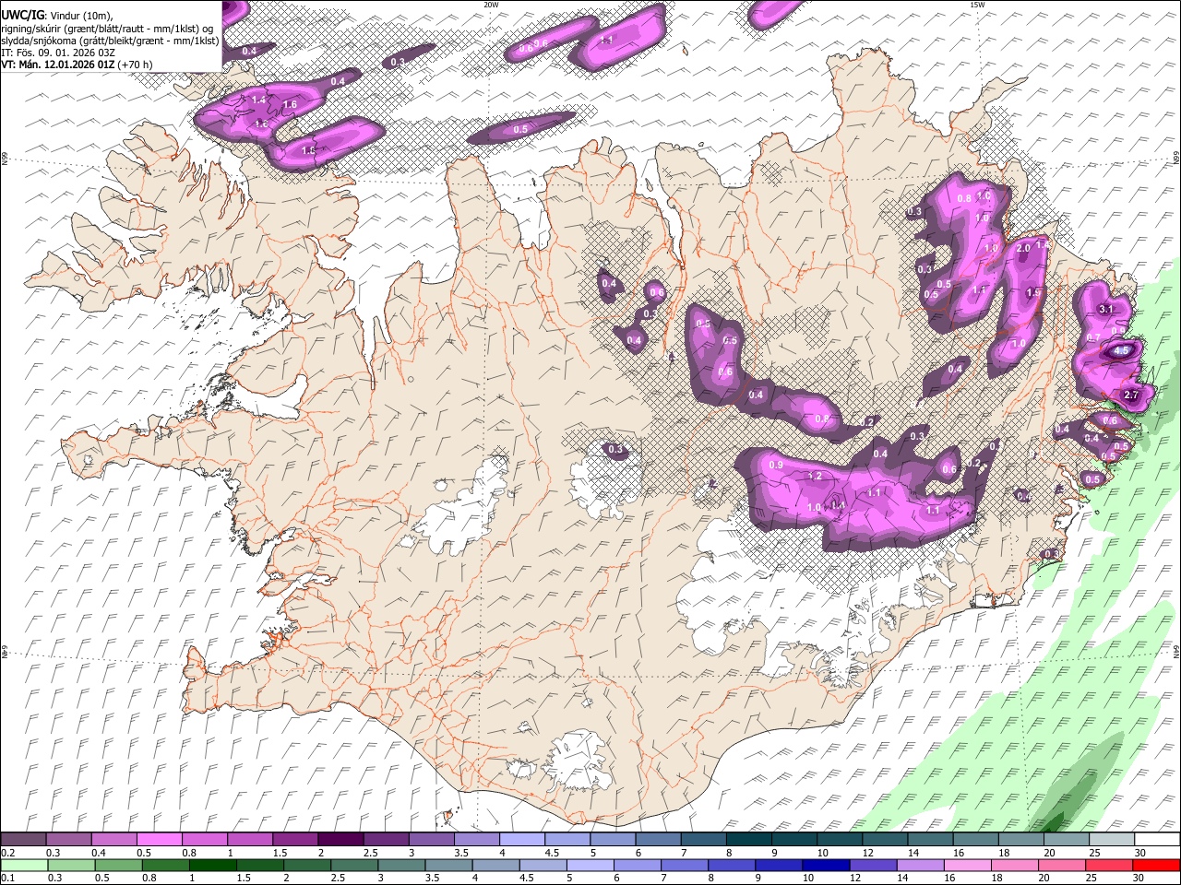Click the 0.4 value beside the header box

click(249, 52)
